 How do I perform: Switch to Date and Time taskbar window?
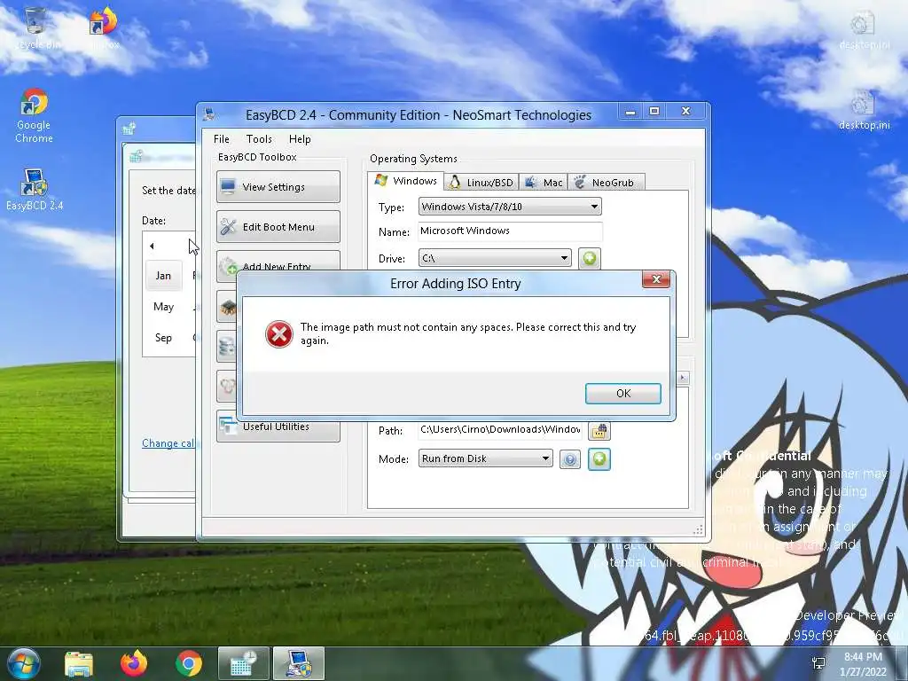(x=243, y=663)
